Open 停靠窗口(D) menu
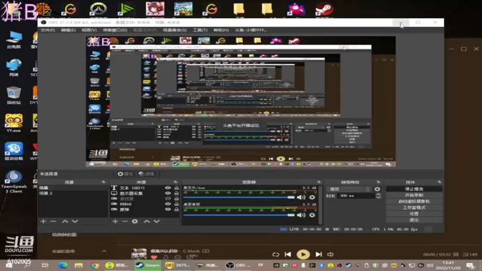Viewport: 482px width, 271px height. [x=115, y=30]
